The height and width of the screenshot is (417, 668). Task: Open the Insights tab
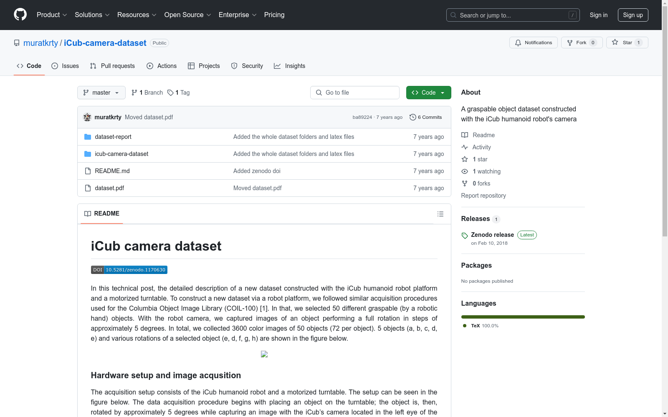point(289,66)
